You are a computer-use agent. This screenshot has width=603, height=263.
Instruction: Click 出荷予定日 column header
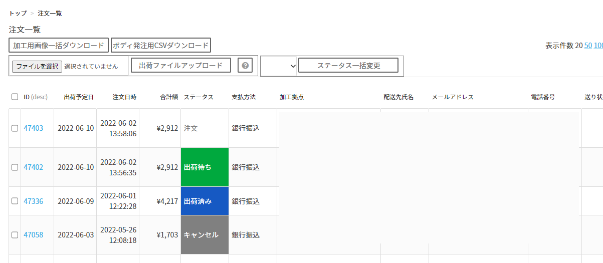[79, 97]
